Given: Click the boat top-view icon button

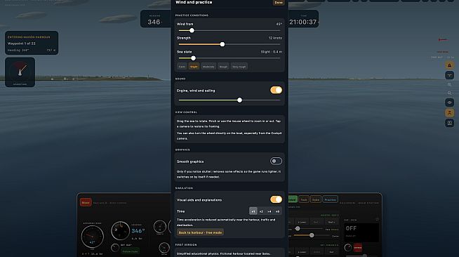Looking at the screenshot, I should coord(450,75).
